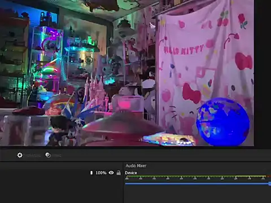Click the dimmed Properties text label
Viewport: 271px width, 203px height.
click(x=33, y=156)
